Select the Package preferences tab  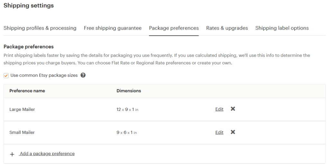(174, 28)
